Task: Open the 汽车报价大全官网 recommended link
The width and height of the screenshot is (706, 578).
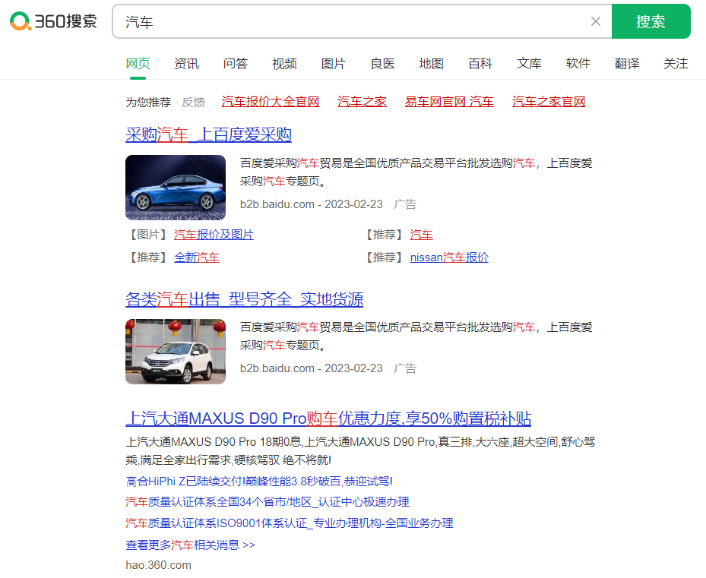Action: coord(271,101)
